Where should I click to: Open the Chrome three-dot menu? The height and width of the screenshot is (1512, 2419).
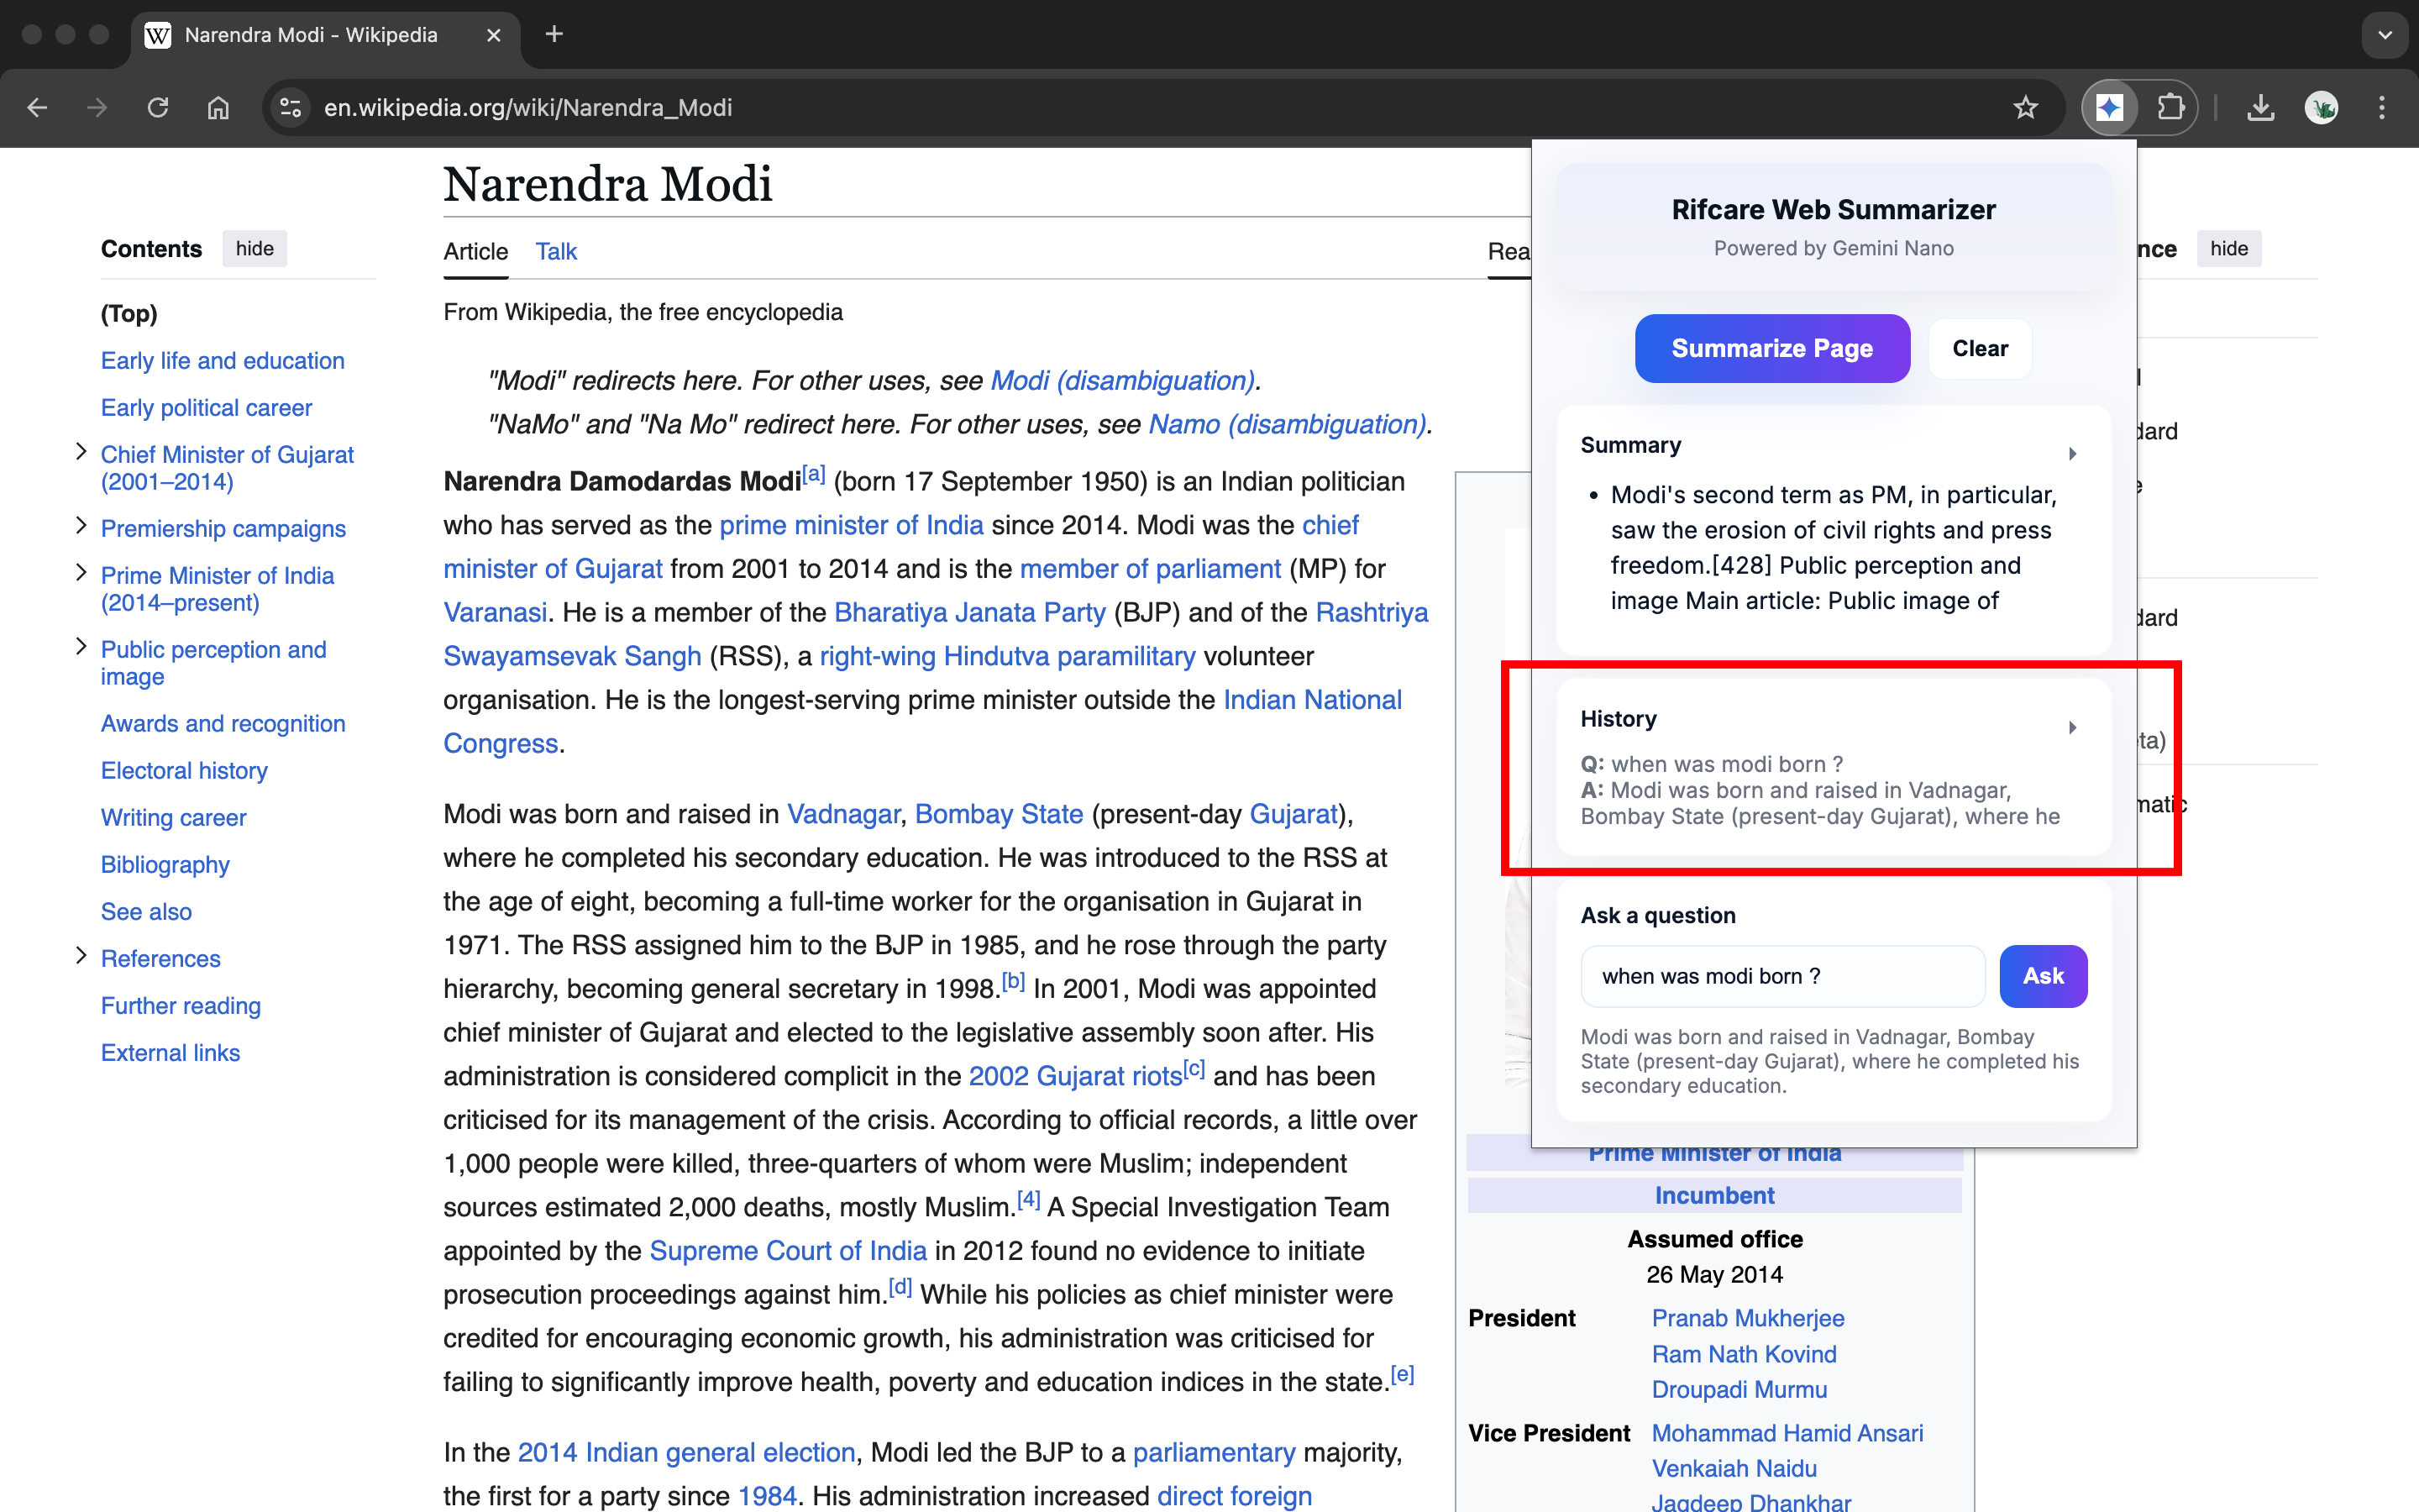(x=2382, y=107)
